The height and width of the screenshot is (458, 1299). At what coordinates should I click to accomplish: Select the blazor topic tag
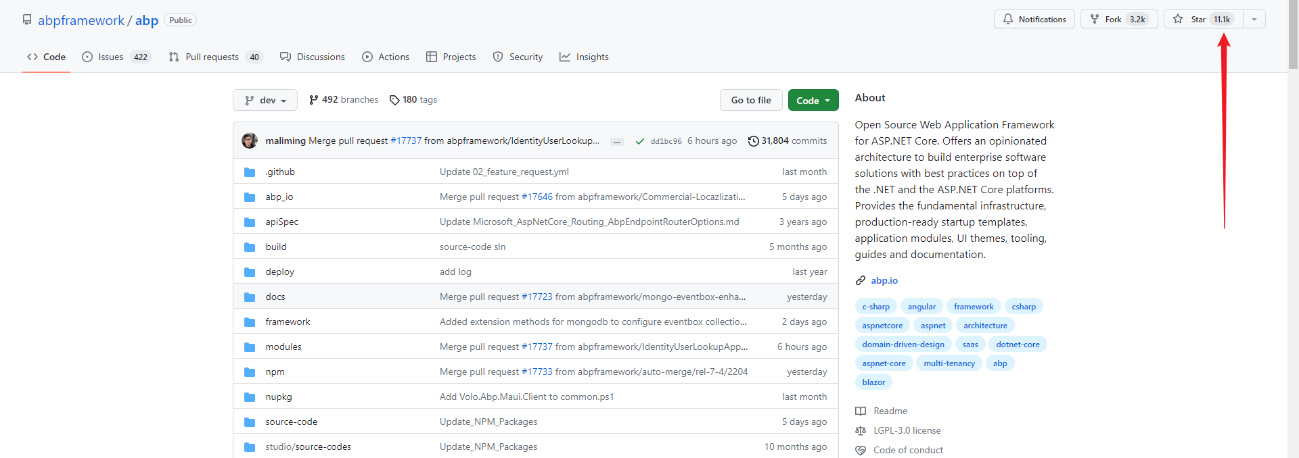pyautogui.click(x=873, y=382)
